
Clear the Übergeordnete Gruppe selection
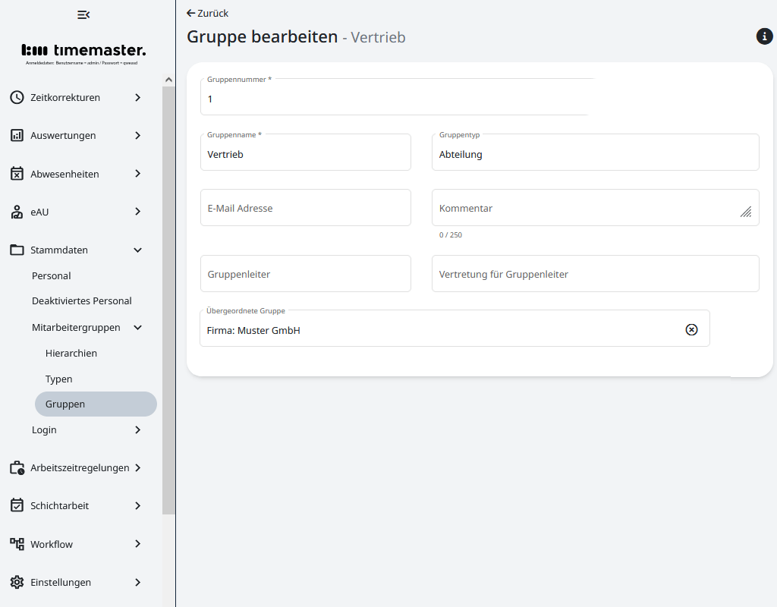point(691,329)
